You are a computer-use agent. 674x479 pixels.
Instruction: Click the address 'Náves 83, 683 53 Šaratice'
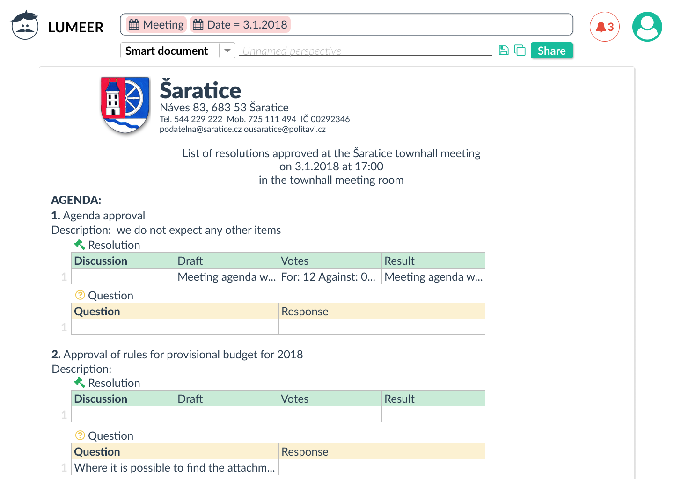[x=224, y=107]
